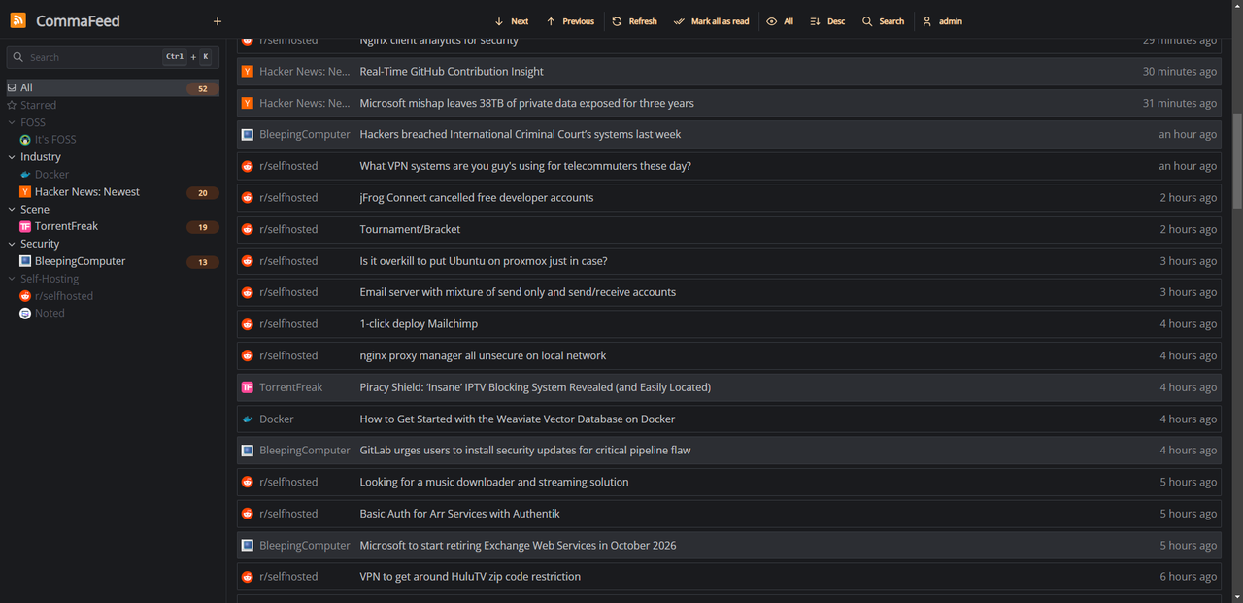Collapse the Self-Hosting category chevron
The height and width of the screenshot is (603, 1243).
(12, 279)
